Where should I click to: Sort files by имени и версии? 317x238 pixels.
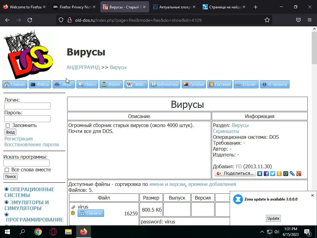click(167, 184)
